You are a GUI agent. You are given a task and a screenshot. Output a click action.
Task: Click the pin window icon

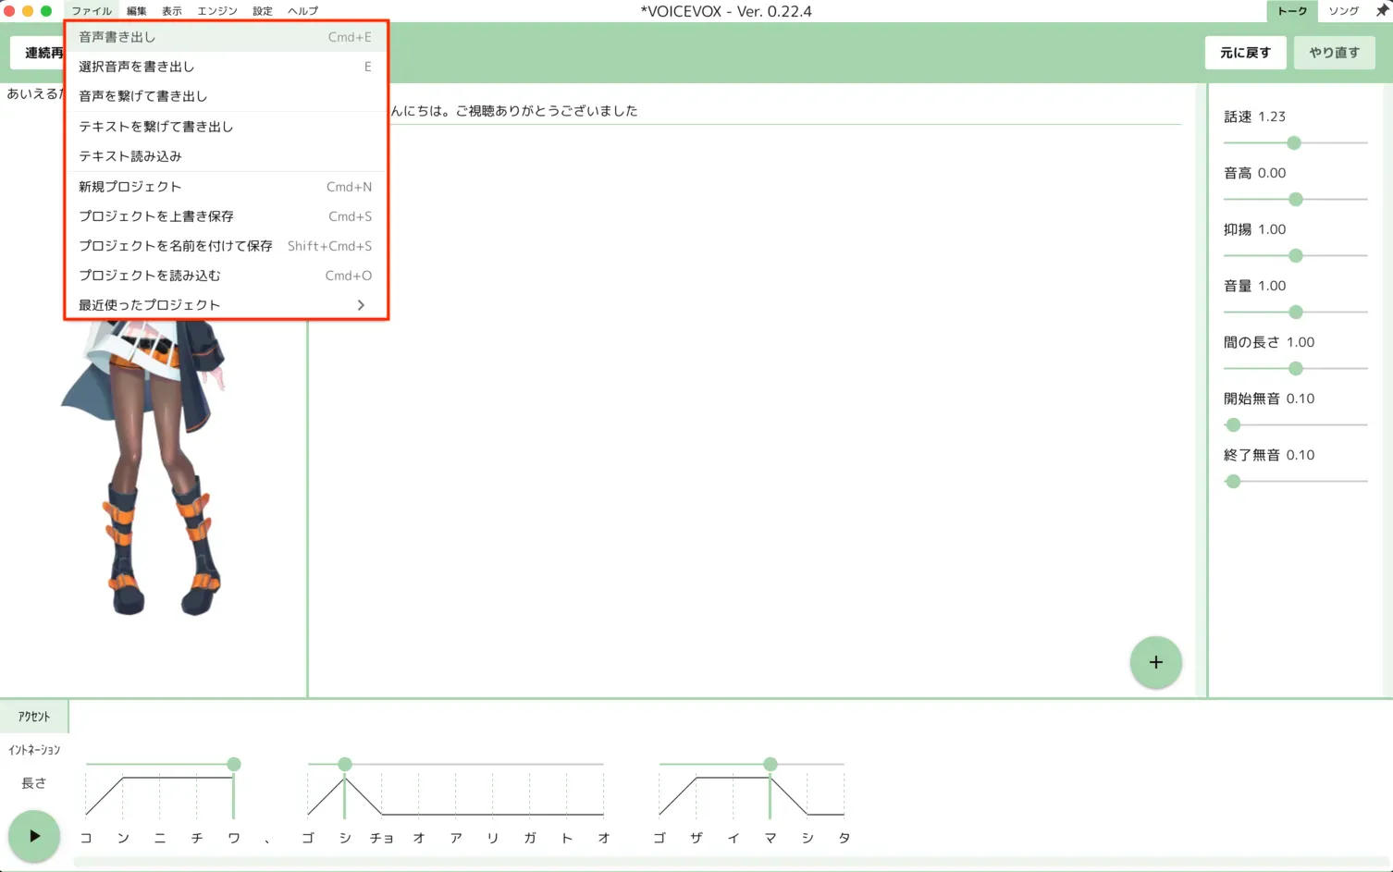point(1382,10)
